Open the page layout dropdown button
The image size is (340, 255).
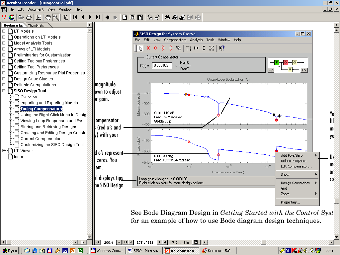click(196, 242)
